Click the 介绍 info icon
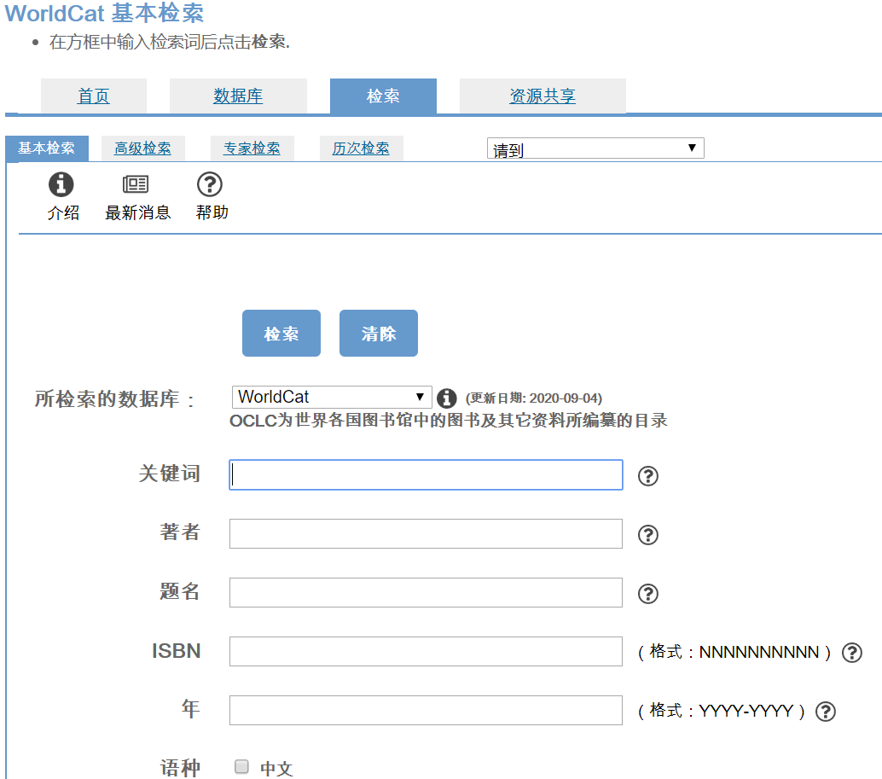This screenshot has height=779, width=882. (61, 184)
